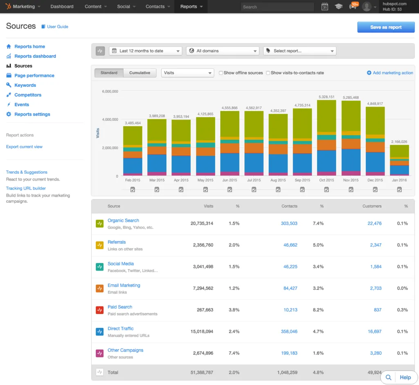This screenshot has height=385, width=419.
Task: Open the academy graduation cap icon
Action: [338, 7]
